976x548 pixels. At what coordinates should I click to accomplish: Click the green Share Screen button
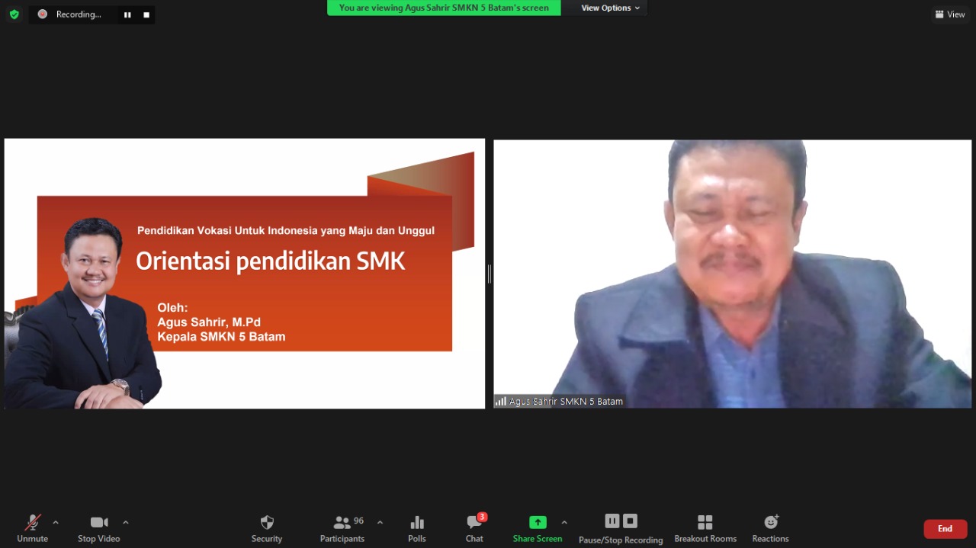point(538,529)
